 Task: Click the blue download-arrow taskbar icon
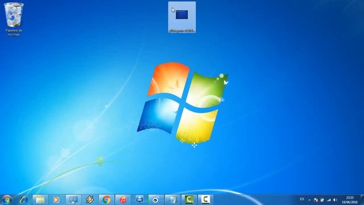pos(139,200)
